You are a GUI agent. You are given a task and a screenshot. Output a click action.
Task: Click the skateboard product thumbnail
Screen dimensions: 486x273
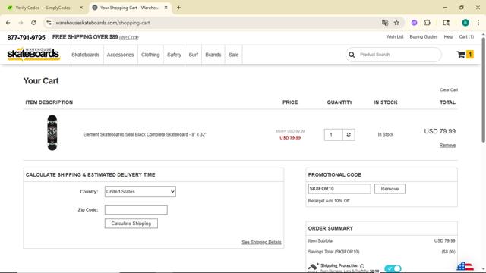click(52, 133)
